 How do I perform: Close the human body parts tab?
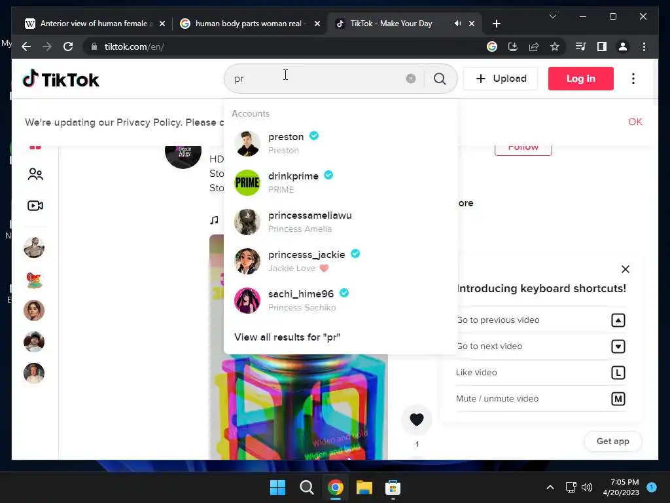pos(317,24)
